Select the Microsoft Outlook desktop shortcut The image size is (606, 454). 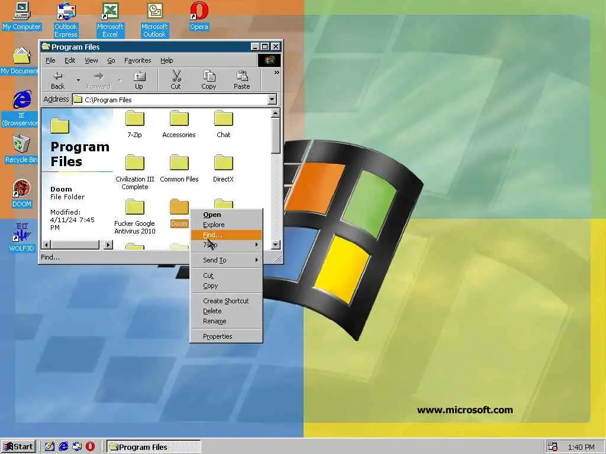click(x=154, y=20)
